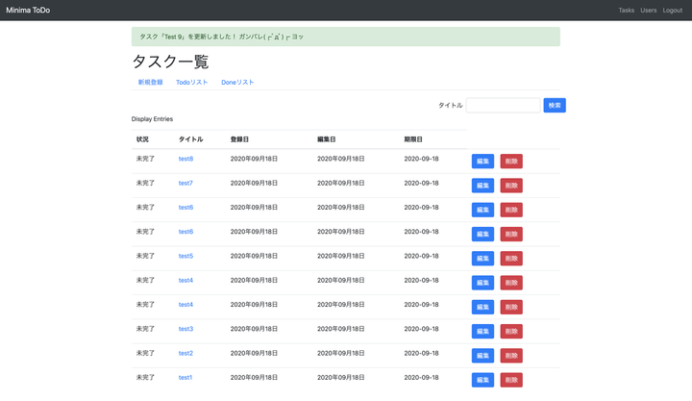Remove test3 using its 削除 button
Image resolution: width=692 pixels, height=401 pixels.
coord(511,332)
